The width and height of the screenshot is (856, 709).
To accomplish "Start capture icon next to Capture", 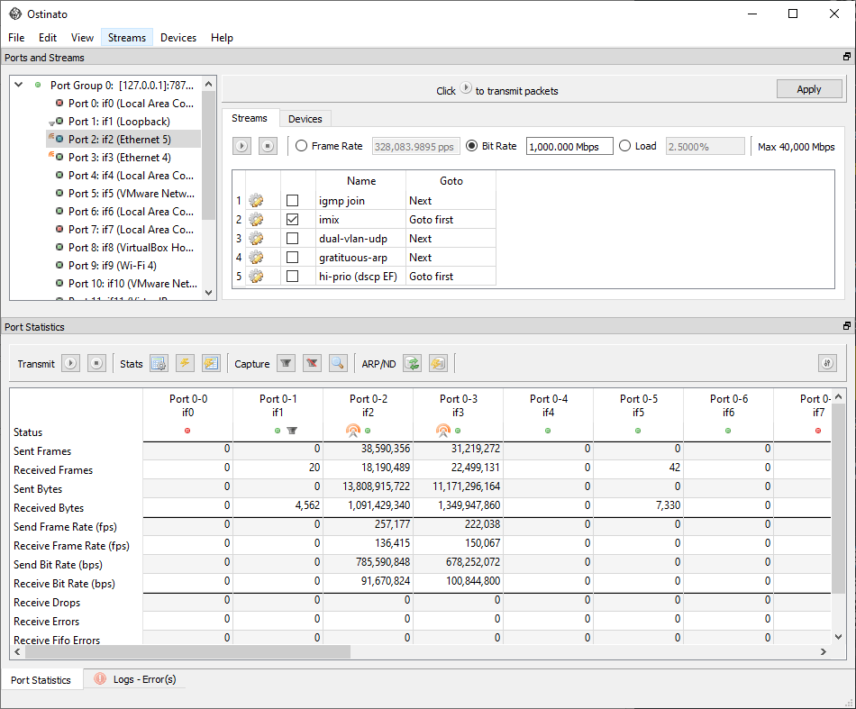I will 286,363.
